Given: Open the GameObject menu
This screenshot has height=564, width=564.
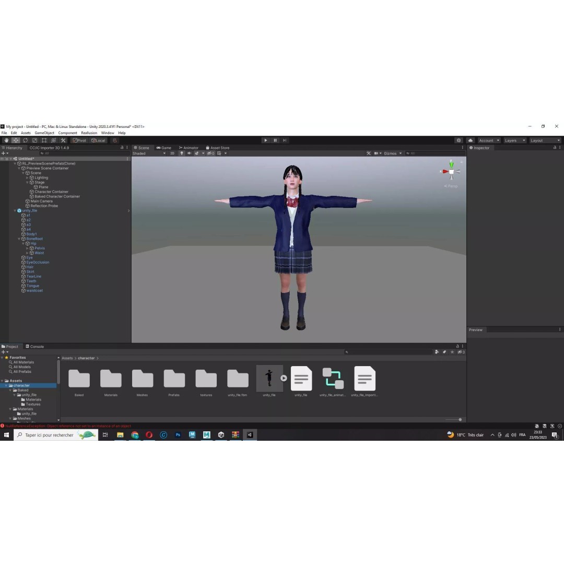Looking at the screenshot, I should (44, 133).
